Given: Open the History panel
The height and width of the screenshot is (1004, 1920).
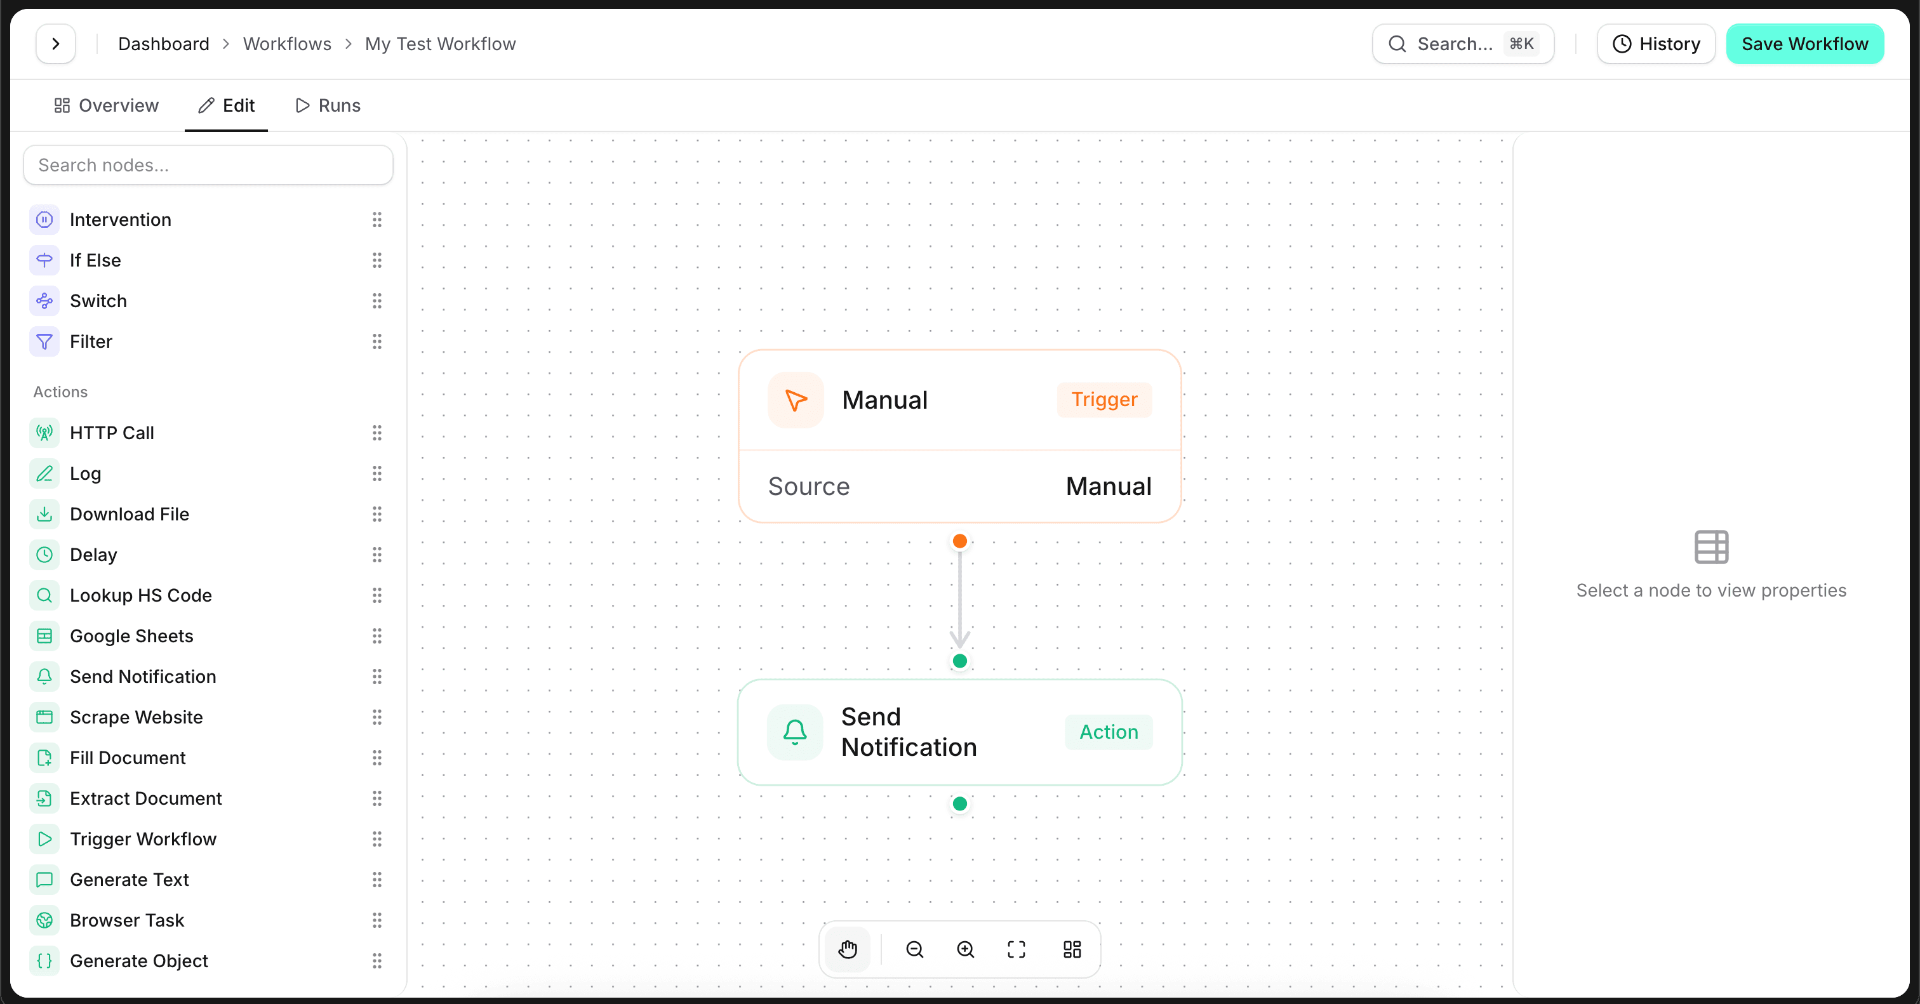Looking at the screenshot, I should point(1655,43).
